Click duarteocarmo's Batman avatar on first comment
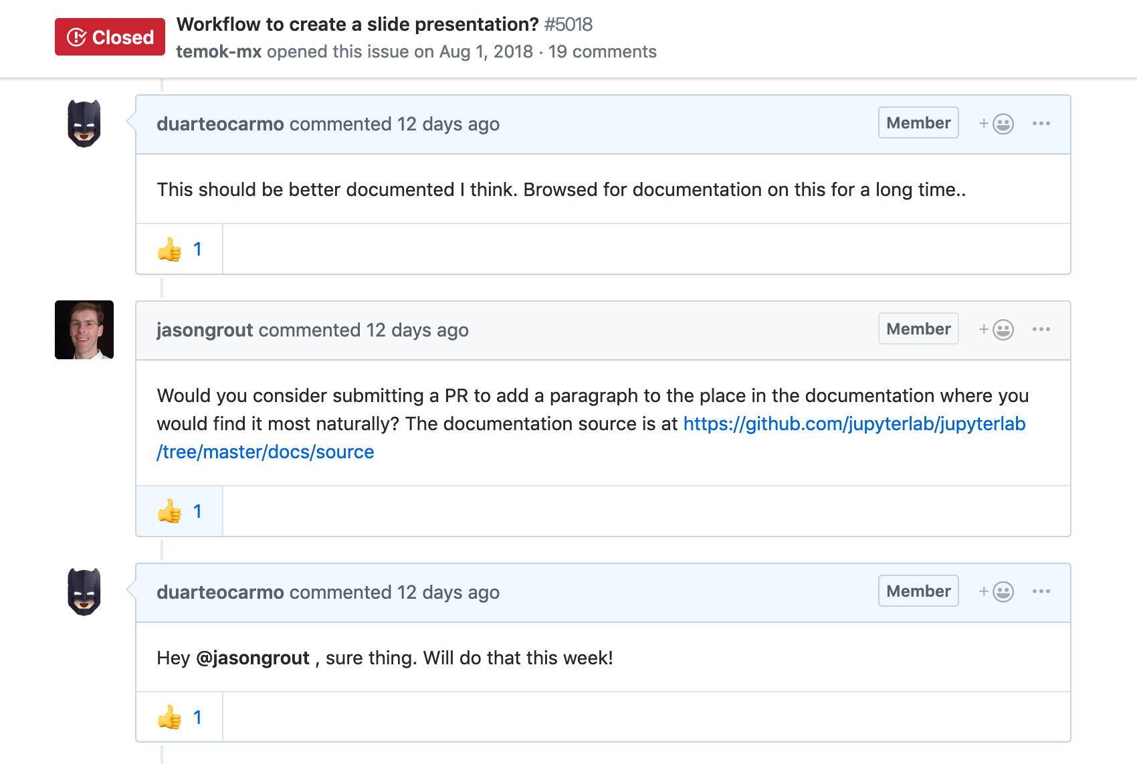Screen dimensions: 1137x764 tap(84, 124)
